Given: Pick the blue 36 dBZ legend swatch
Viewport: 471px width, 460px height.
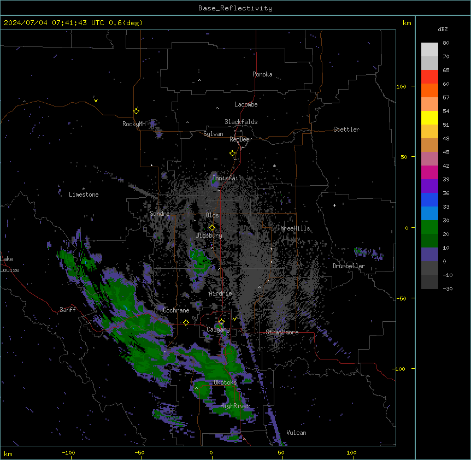Looking at the screenshot, I should 429,199.
